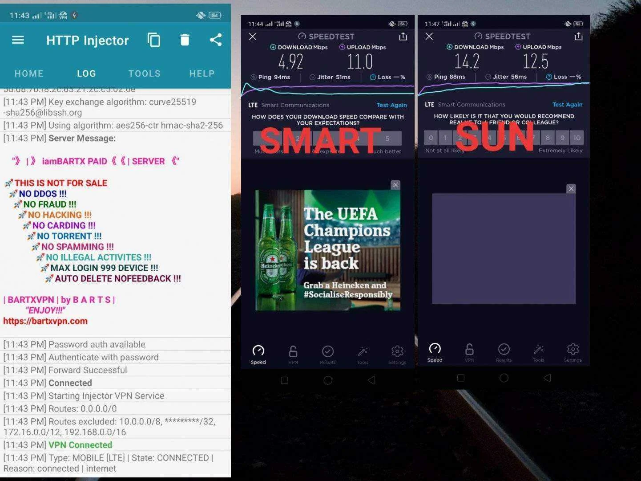Viewport: 641px width, 481px height.
Task: Choose rating 8 on SUN recommend survey
Action: click(548, 138)
